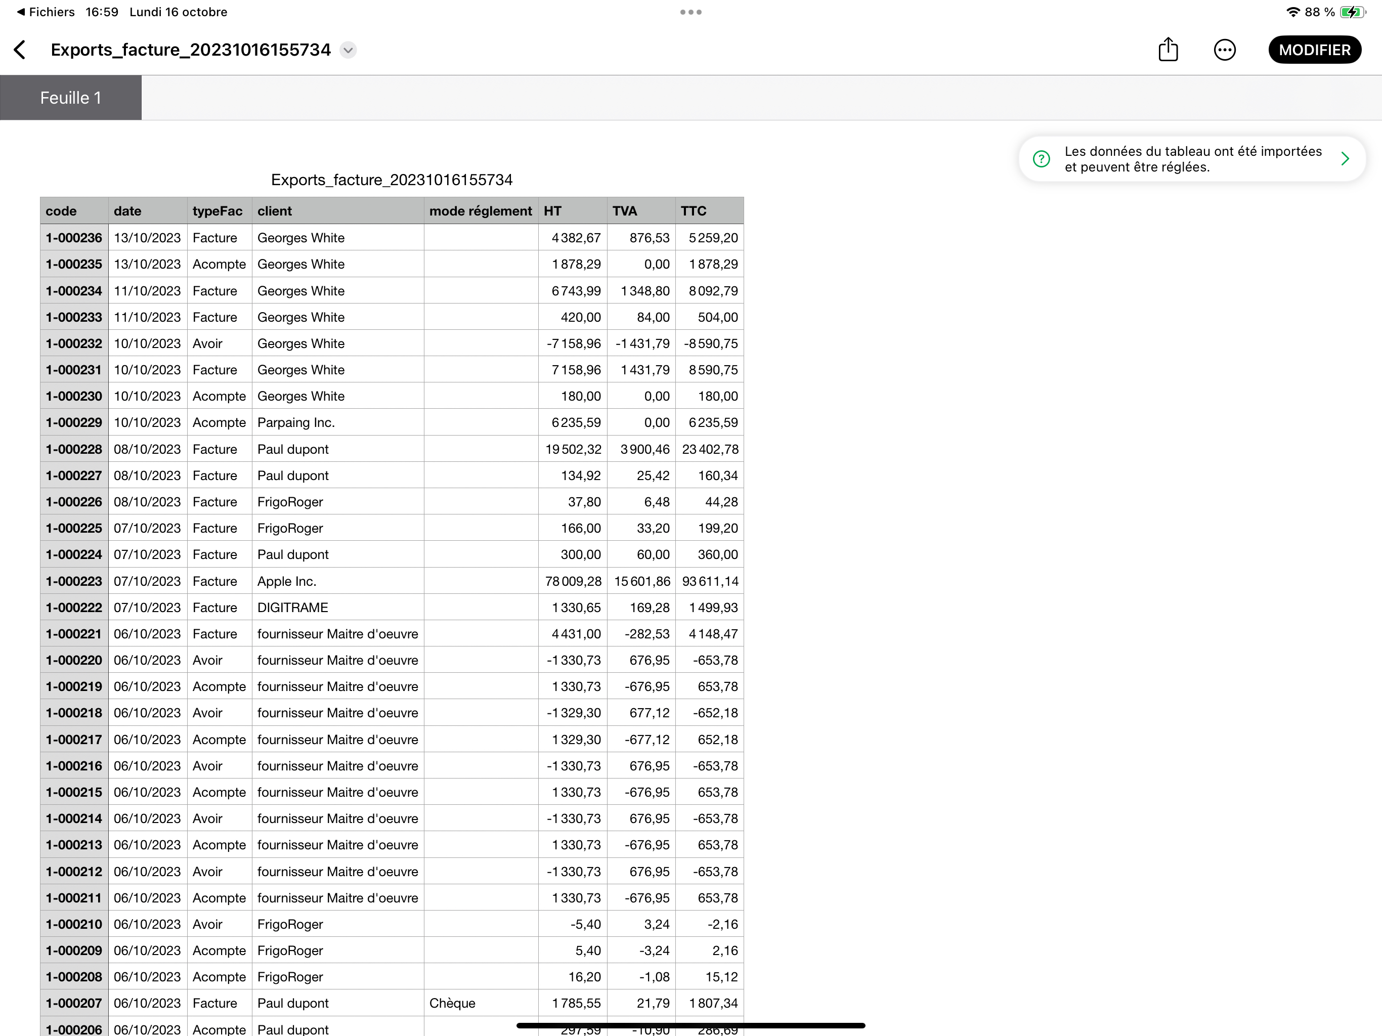Select row header 1-000217
Image resolution: width=1382 pixels, height=1036 pixels.
(74, 739)
